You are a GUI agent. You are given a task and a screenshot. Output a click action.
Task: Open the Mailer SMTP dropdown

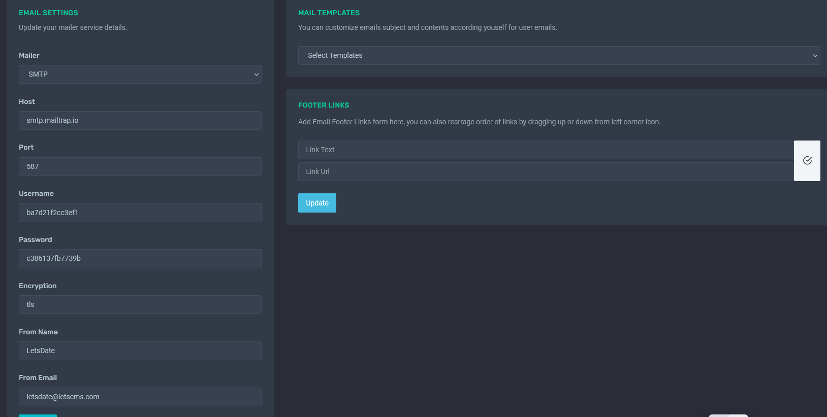[x=140, y=74]
